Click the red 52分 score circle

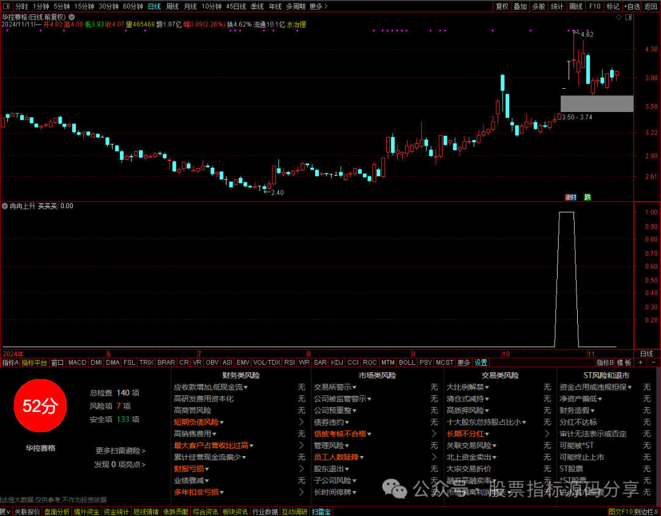(x=40, y=406)
